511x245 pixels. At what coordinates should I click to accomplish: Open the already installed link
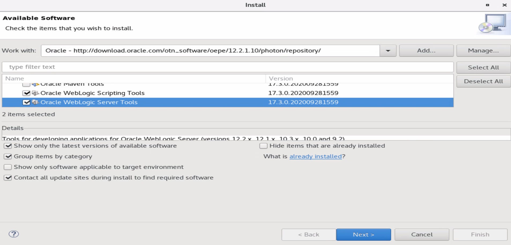pyautogui.click(x=315, y=157)
